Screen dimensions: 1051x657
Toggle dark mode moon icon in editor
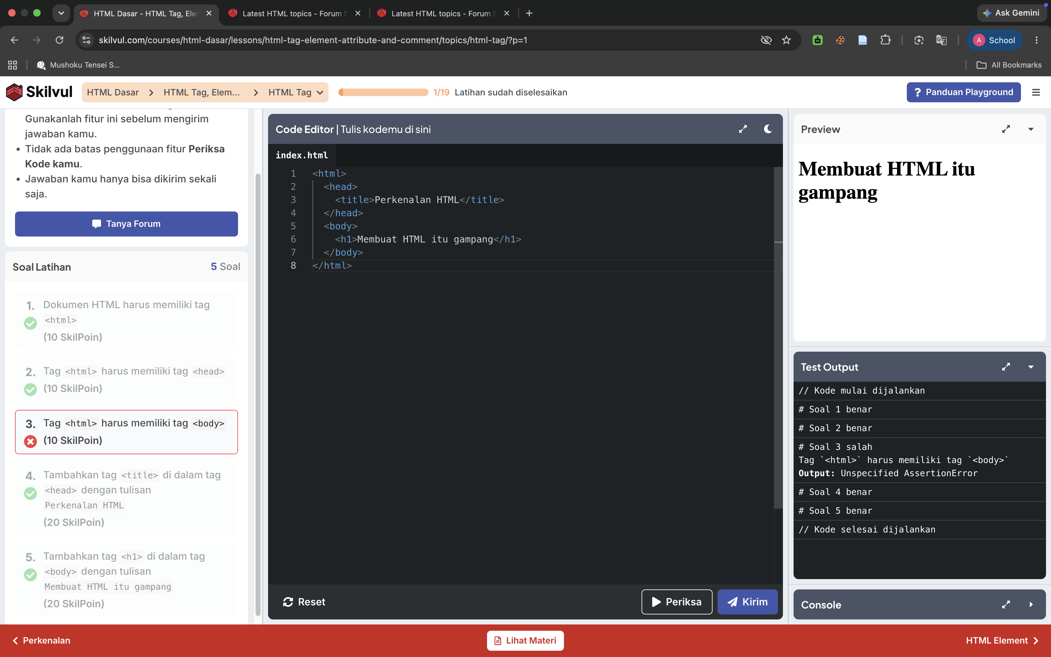tap(767, 129)
